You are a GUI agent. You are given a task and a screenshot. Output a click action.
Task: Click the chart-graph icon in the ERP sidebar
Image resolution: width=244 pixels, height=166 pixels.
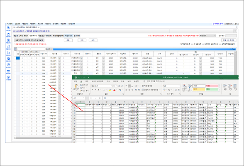tap(8, 46)
